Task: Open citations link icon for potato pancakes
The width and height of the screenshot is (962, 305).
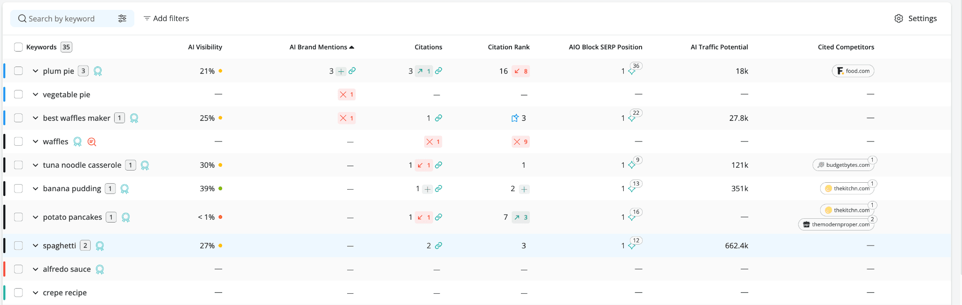Action: (438, 217)
